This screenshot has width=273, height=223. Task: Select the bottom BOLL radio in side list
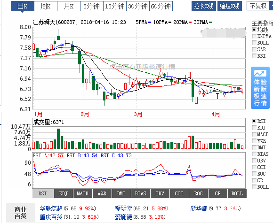pyautogui.click(x=254, y=187)
